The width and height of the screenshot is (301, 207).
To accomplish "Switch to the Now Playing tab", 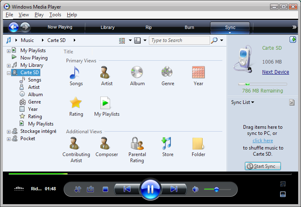I will coord(60,27).
